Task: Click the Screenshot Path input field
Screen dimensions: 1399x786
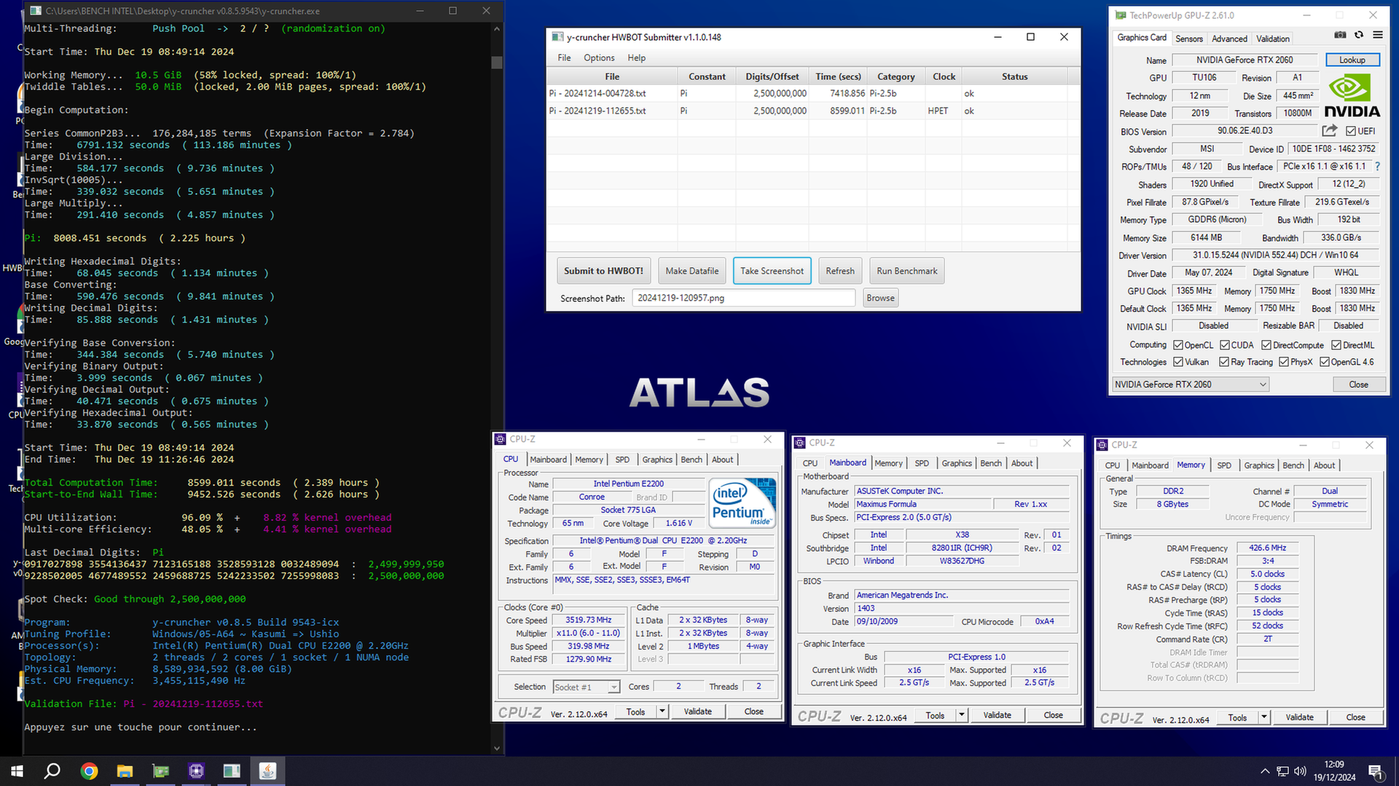Action: click(743, 298)
